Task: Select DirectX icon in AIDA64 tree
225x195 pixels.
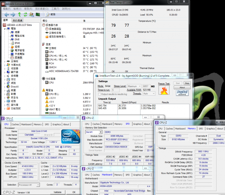Action: [8, 86]
